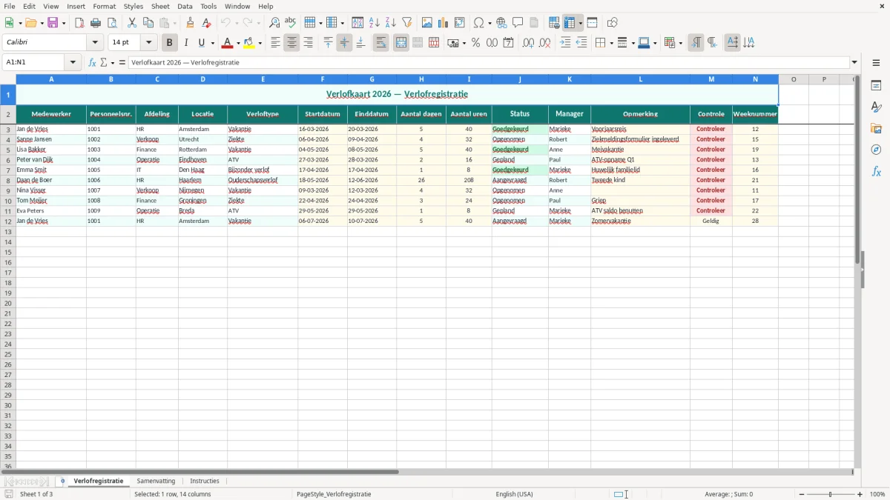Click Add Decimal Place icon
890x500 pixels.
528,43
